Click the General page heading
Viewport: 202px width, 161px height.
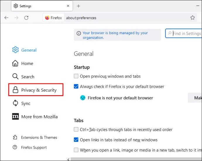[x=84, y=54]
